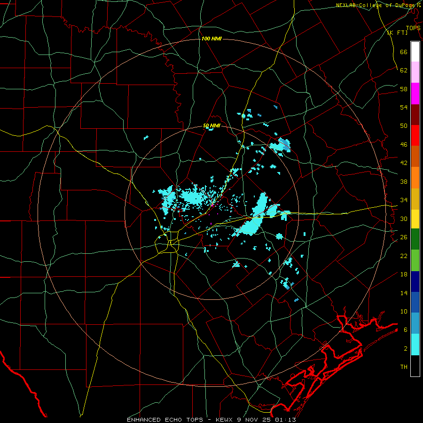Click the legend value "22"
Screen dimensions: 423x423
pos(404,256)
